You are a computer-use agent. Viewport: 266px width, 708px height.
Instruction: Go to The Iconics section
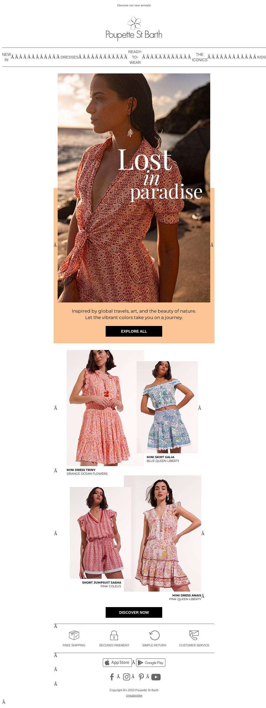tap(200, 57)
